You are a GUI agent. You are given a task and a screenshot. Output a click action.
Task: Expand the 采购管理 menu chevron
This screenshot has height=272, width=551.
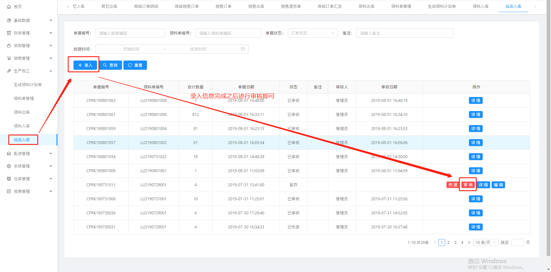coord(51,46)
